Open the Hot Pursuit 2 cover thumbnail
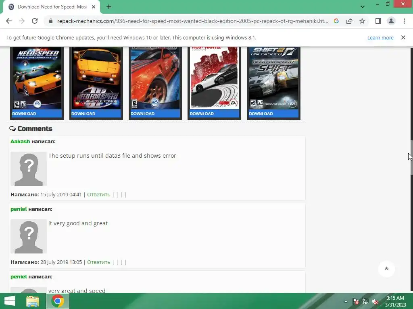This screenshot has height=309, width=413. coord(37,78)
